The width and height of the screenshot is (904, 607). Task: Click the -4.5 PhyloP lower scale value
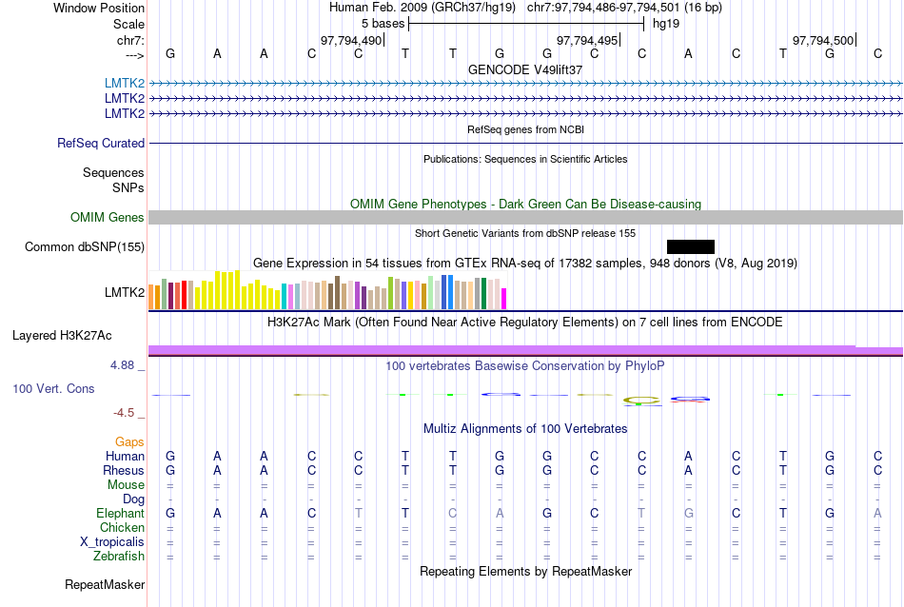pyautogui.click(x=124, y=413)
